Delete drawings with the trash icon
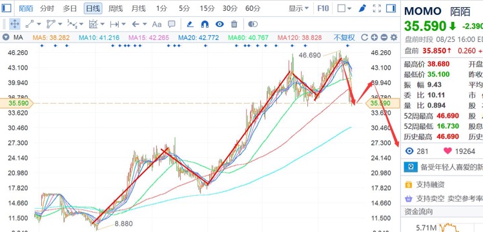 click(x=234, y=24)
